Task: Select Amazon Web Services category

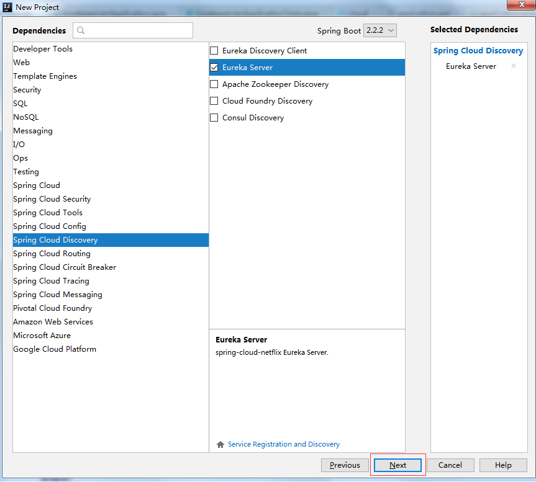Action: point(111,322)
